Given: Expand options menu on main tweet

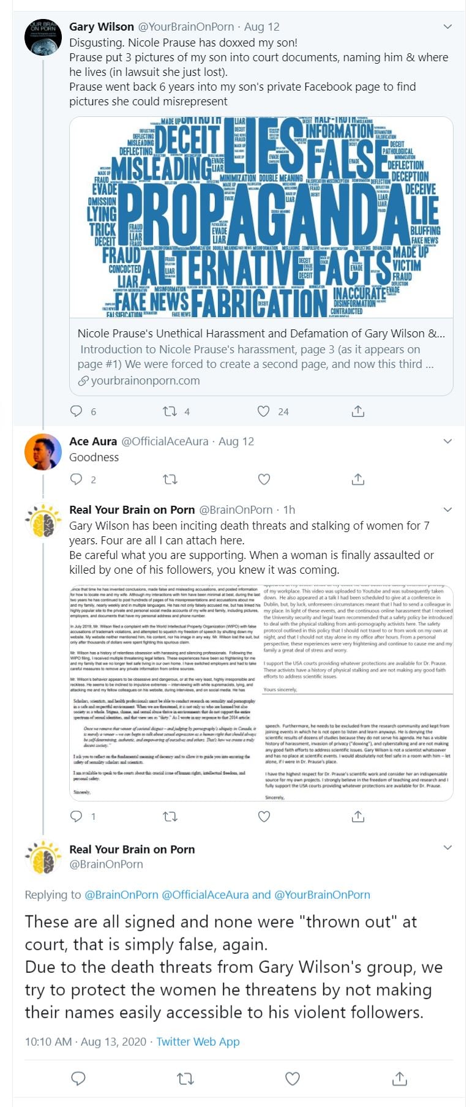Looking at the screenshot, I should [x=447, y=847].
